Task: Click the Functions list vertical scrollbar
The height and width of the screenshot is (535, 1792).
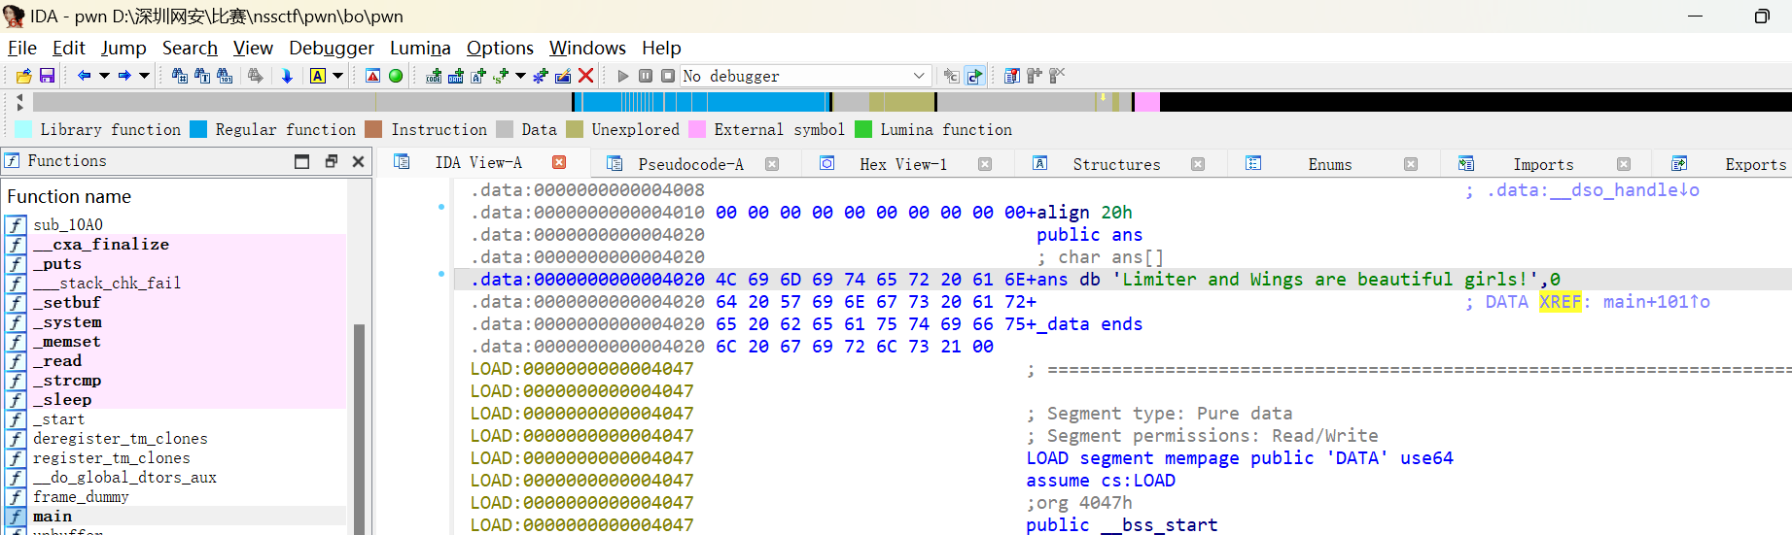Action: 359,427
